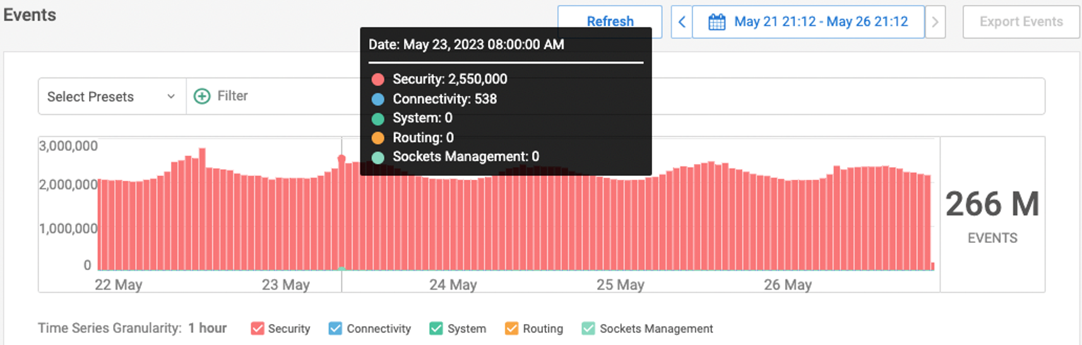Click the Export Events button
This screenshot has height=345, width=1082.
[1021, 21]
